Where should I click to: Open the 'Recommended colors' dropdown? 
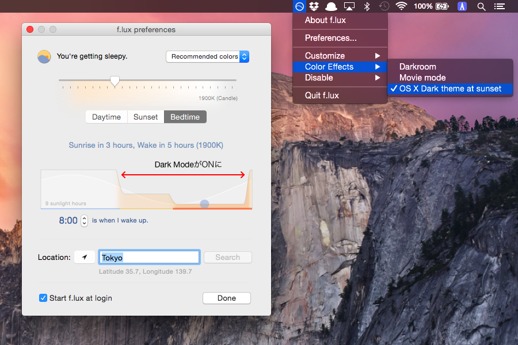207,56
